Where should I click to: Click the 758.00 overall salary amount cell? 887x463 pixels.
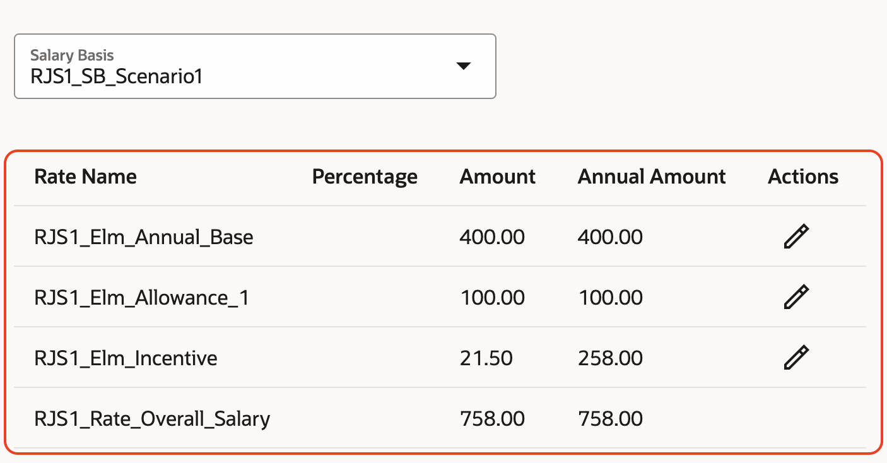[492, 419]
